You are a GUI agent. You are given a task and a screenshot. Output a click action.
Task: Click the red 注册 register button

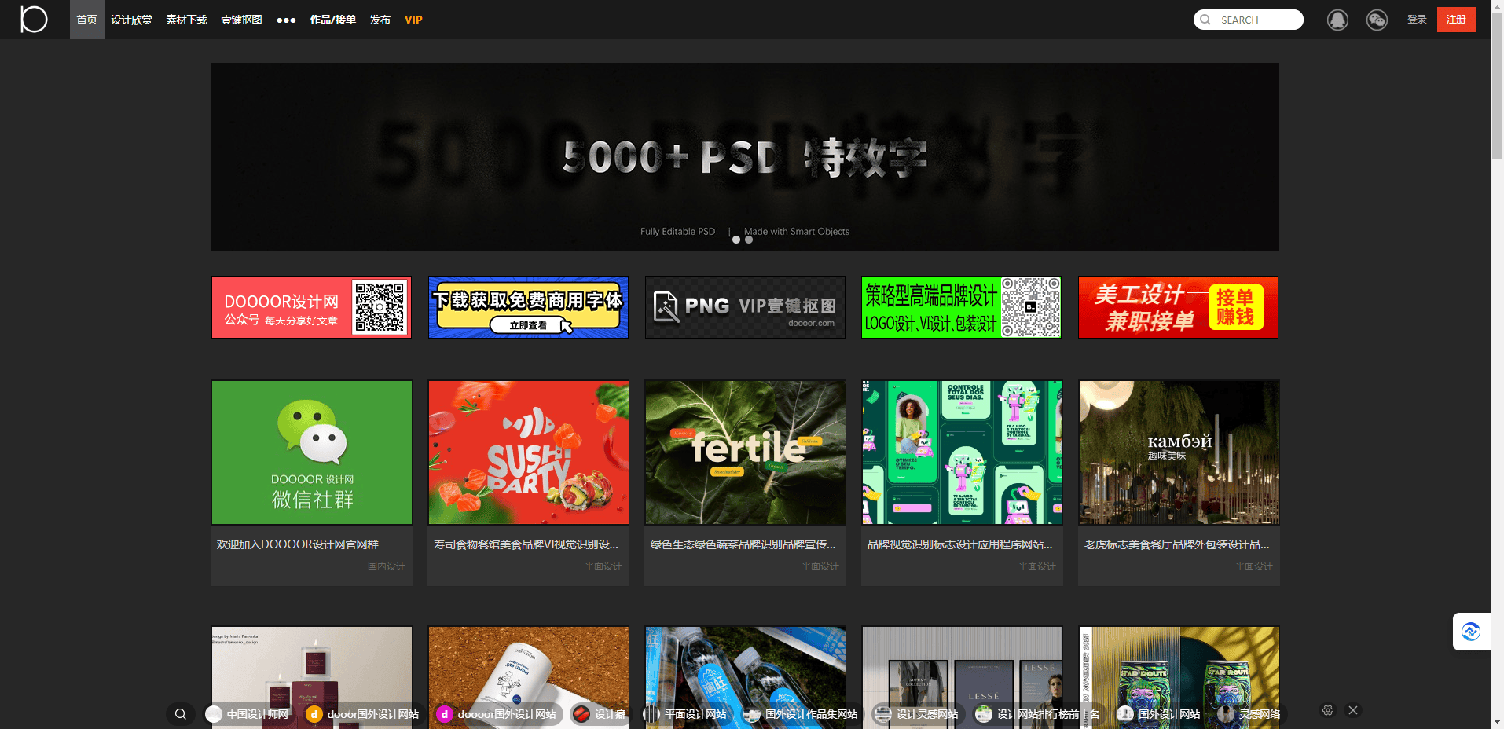tap(1456, 20)
